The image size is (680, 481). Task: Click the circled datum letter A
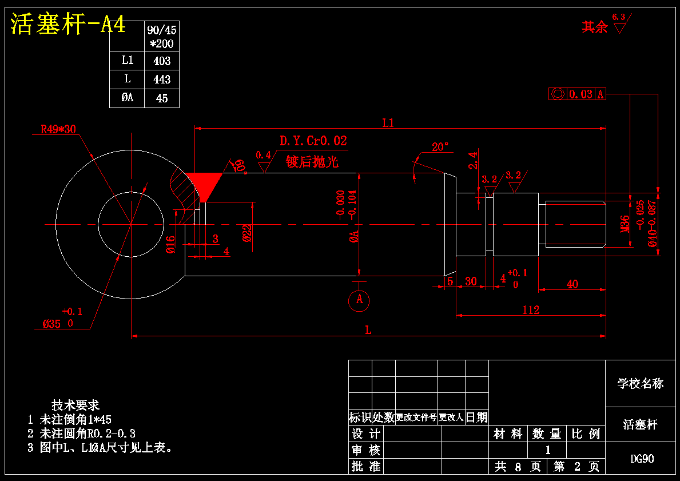[x=359, y=300]
